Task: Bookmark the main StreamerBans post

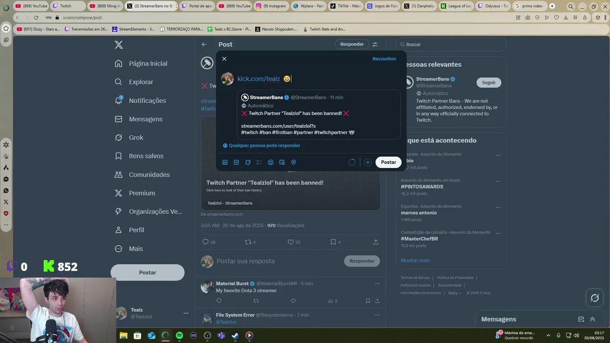Action: tap(333, 242)
